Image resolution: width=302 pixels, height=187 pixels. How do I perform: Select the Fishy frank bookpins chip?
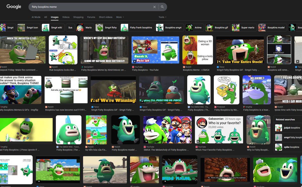click(137, 27)
